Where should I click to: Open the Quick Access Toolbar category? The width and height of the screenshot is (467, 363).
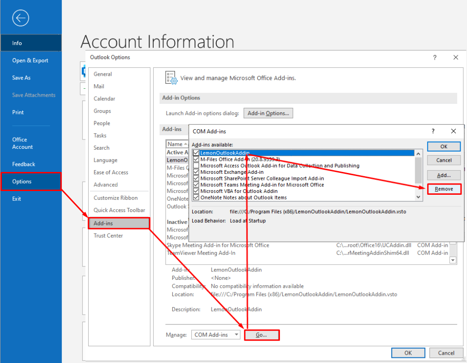click(x=119, y=210)
